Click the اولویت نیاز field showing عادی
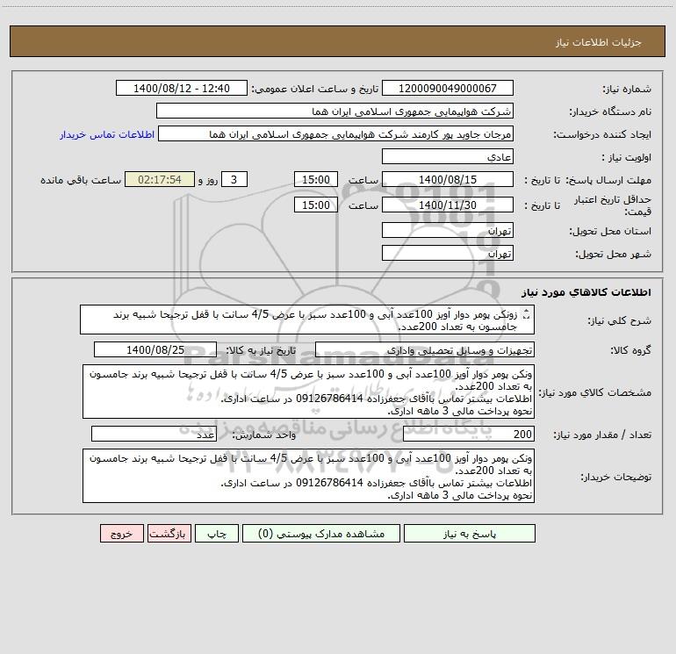Image resolution: width=676 pixels, height=654 pixels. tap(448, 157)
